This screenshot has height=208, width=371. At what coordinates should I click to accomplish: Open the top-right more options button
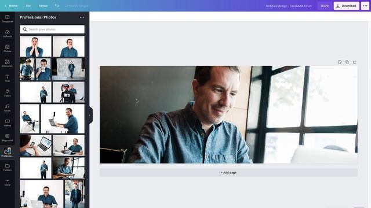(x=365, y=6)
